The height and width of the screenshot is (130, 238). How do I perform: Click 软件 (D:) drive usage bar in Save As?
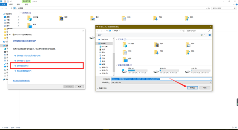pos(169,71)
